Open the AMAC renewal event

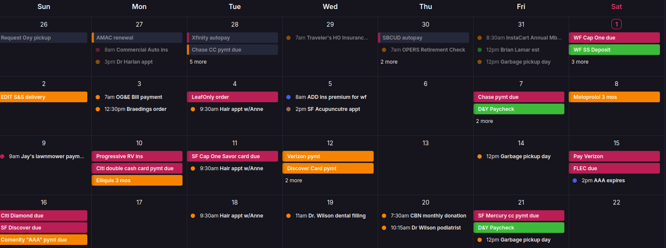pos(138,38)
